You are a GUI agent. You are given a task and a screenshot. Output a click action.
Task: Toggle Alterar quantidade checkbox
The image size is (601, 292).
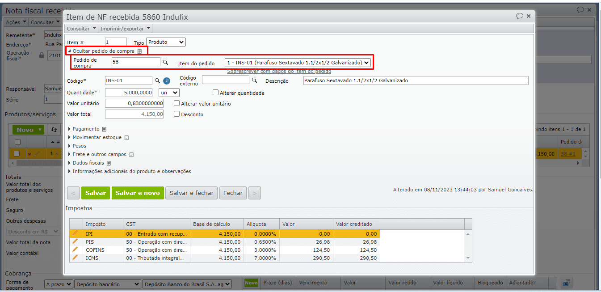(216, 93)
